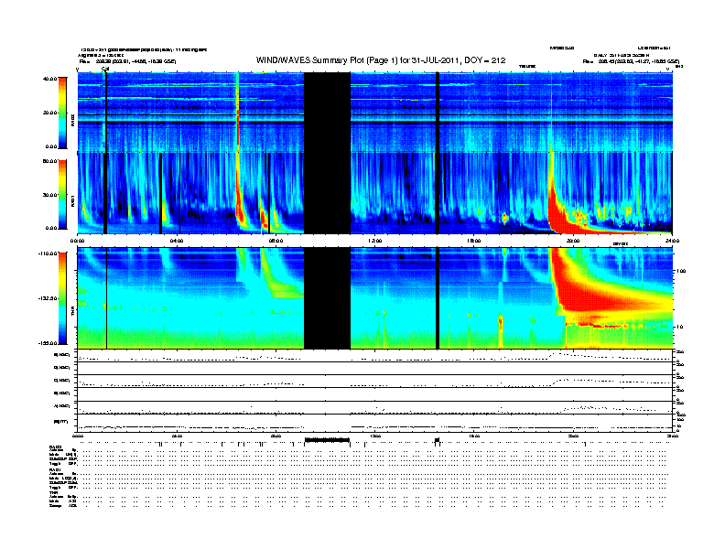Click the 16:00 label under the RAD1 panel

pyautogui.click(x=474, y=241)
